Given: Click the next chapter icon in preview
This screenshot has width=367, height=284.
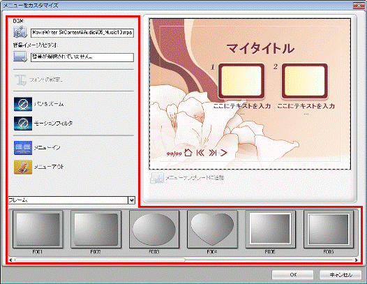Looking at the screenshot, I should click(213, 153).
